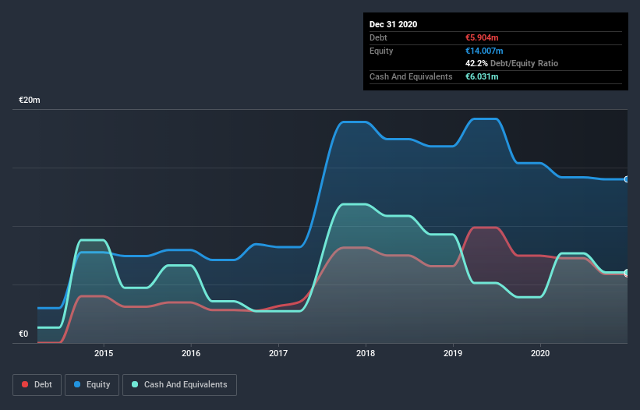Image resolution: width=640 pixels, height=410 pixels.
Task: Click the 2018 x-axis label
Action: [366, 353]
